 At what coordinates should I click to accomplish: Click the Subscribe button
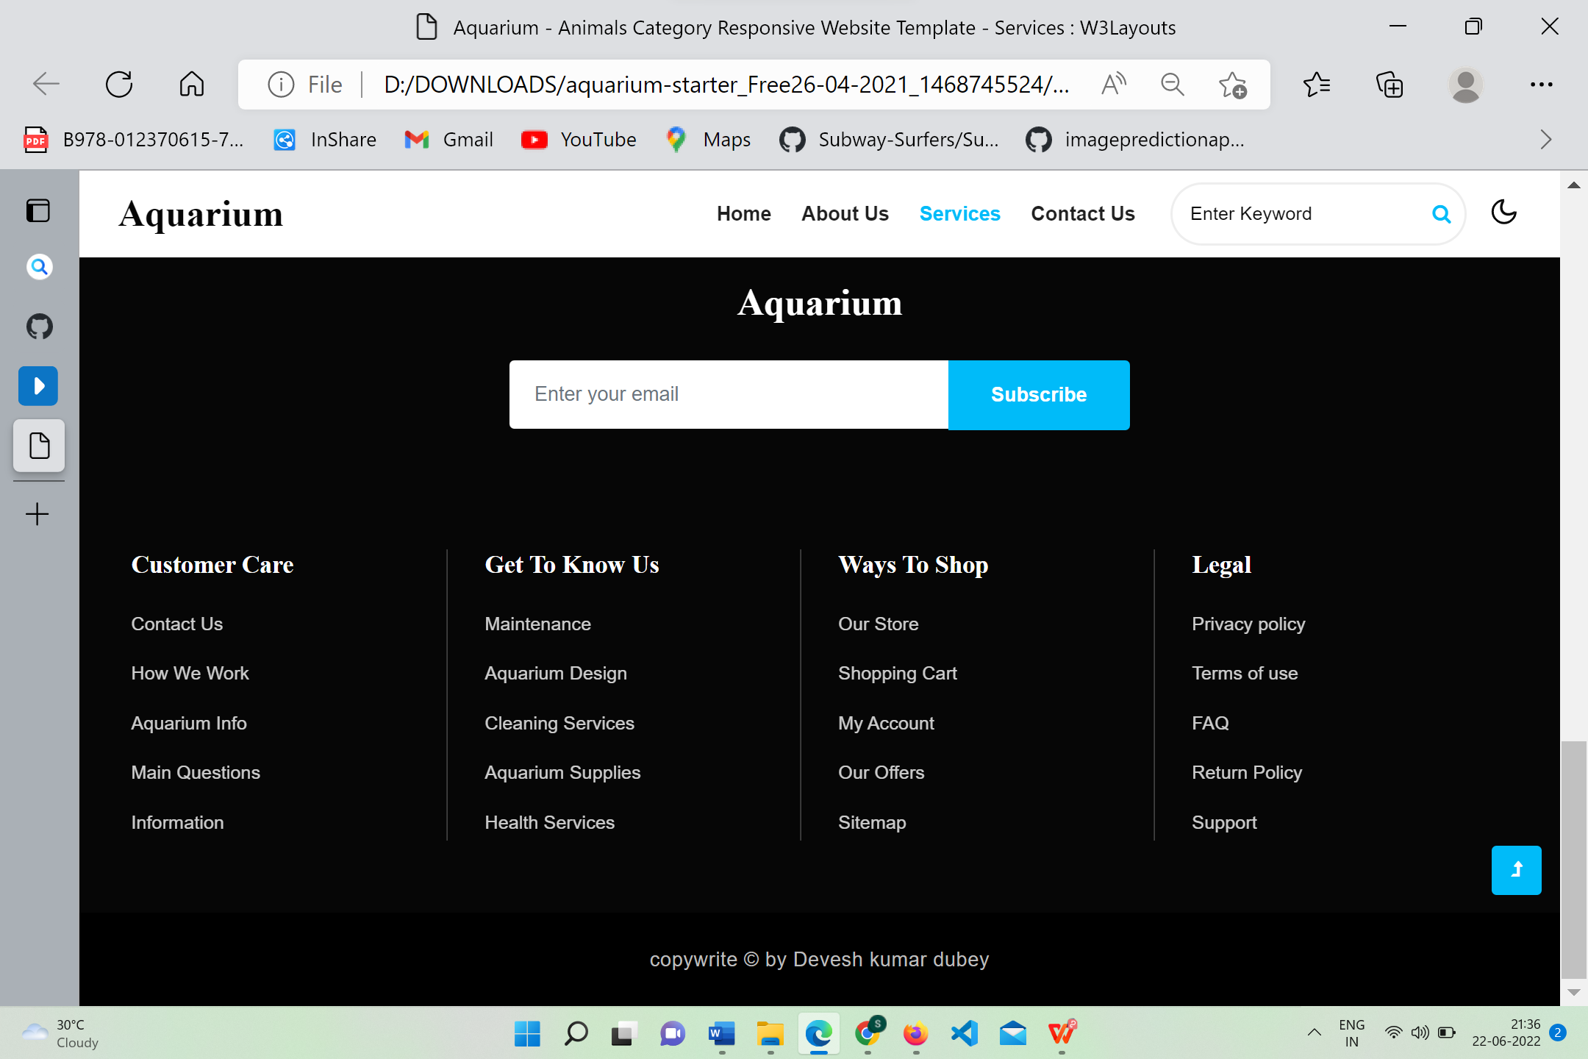pos(1039,395)
